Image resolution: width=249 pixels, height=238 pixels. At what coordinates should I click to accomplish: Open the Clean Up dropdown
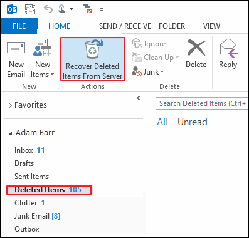click(155, 58)
